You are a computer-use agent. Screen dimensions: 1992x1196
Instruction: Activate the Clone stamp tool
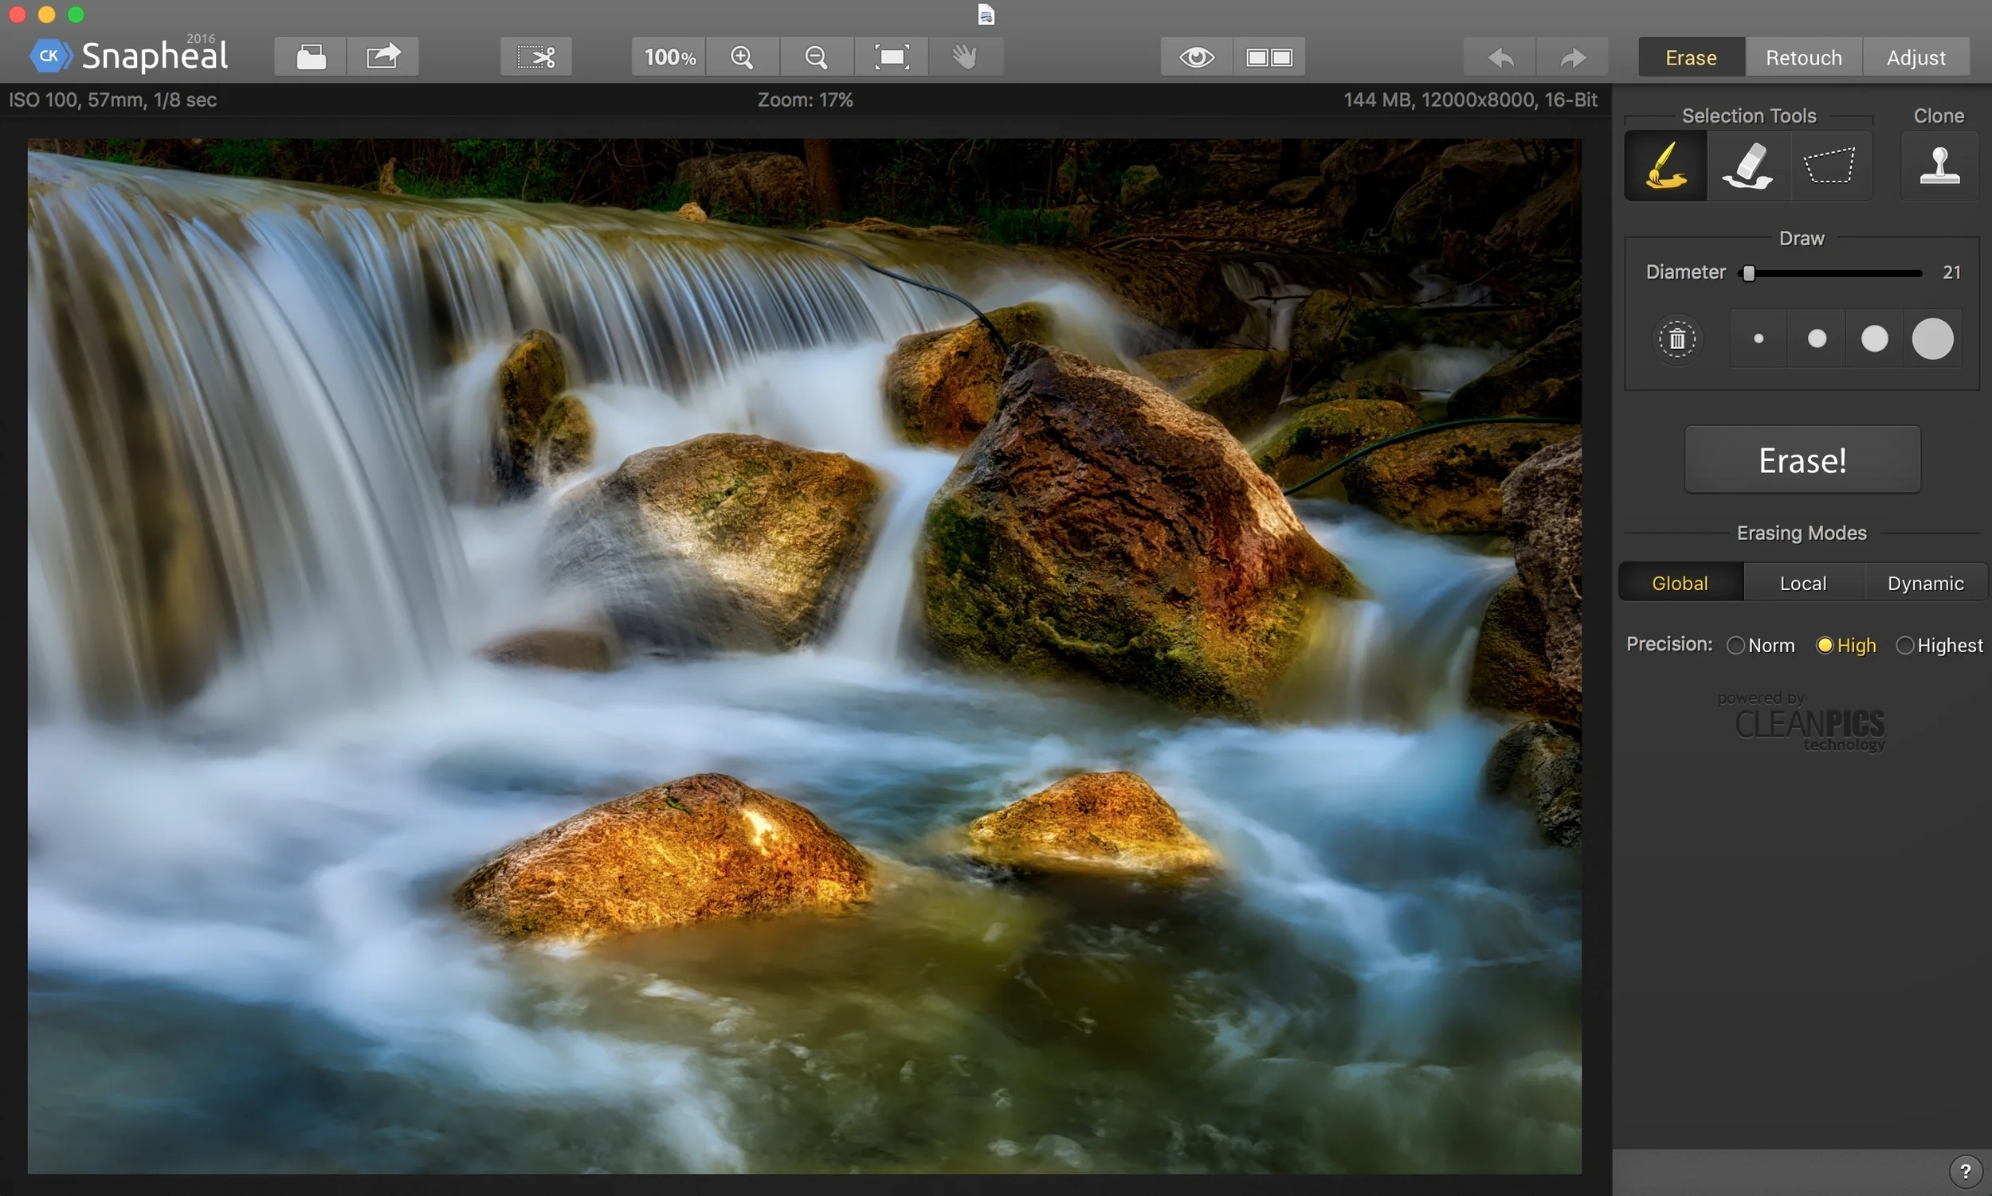coord(1939,165)
